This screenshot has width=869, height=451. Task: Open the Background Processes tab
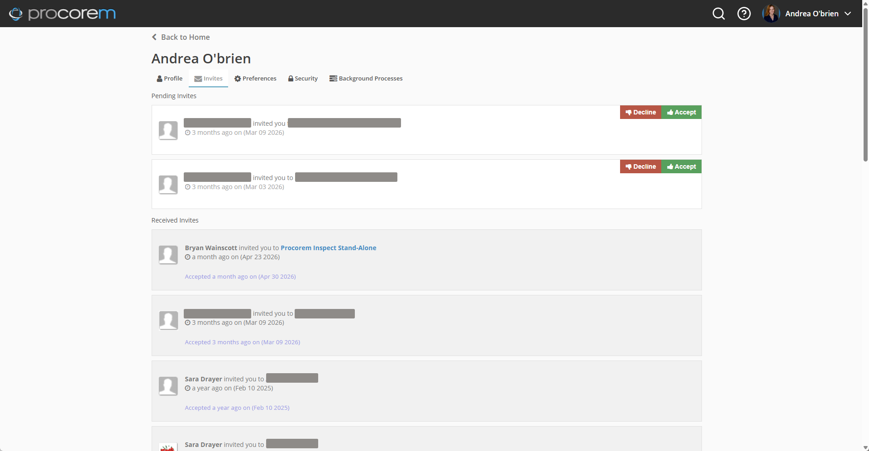coord(366,78)
